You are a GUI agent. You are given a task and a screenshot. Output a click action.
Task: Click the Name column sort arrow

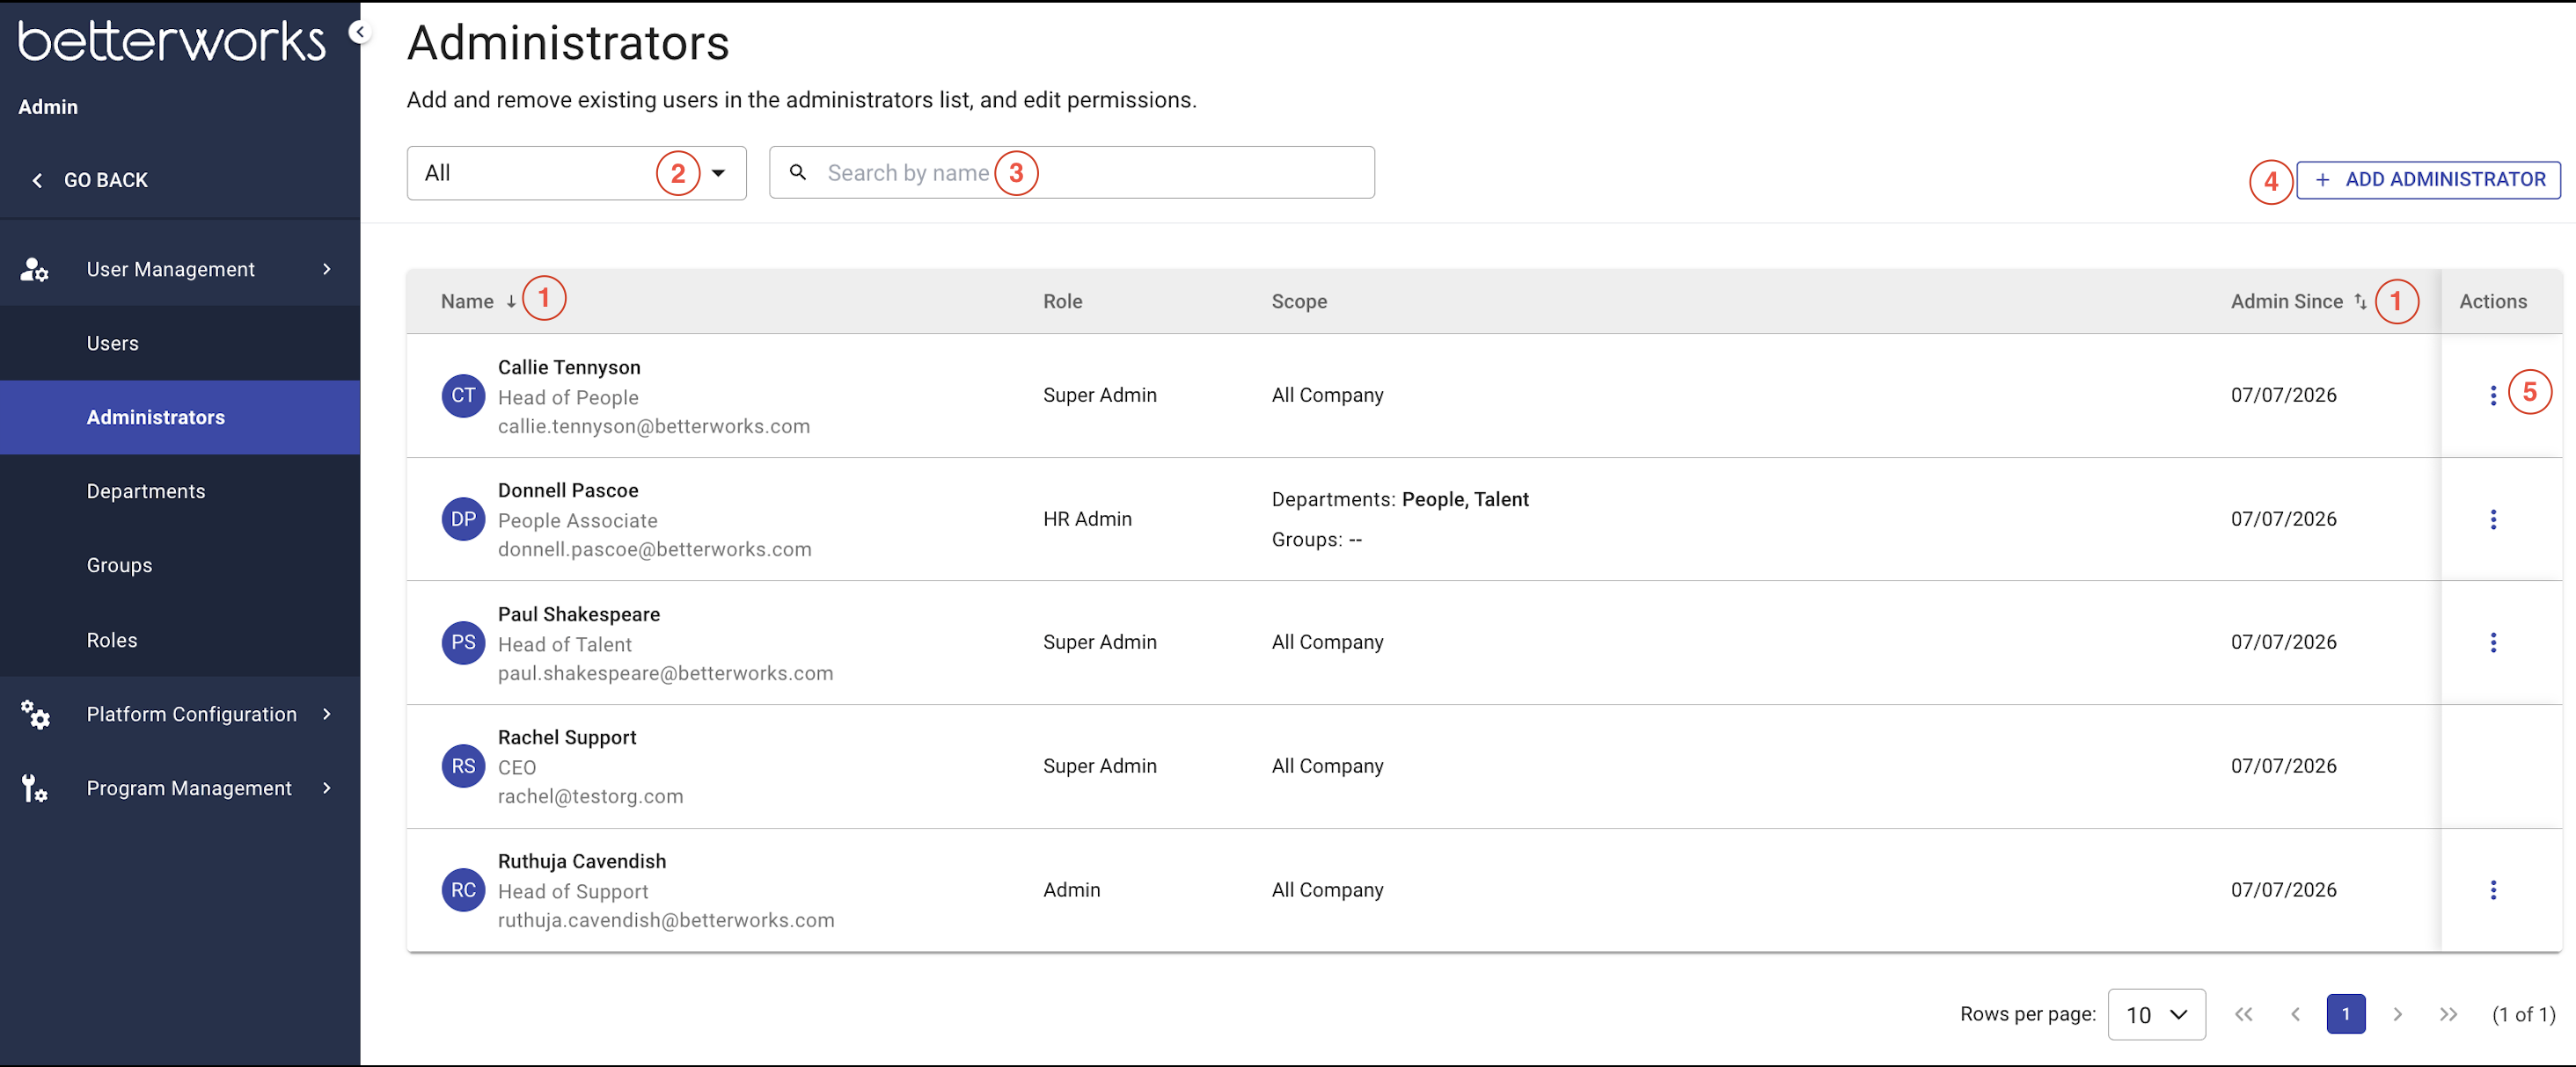point(511,301)
